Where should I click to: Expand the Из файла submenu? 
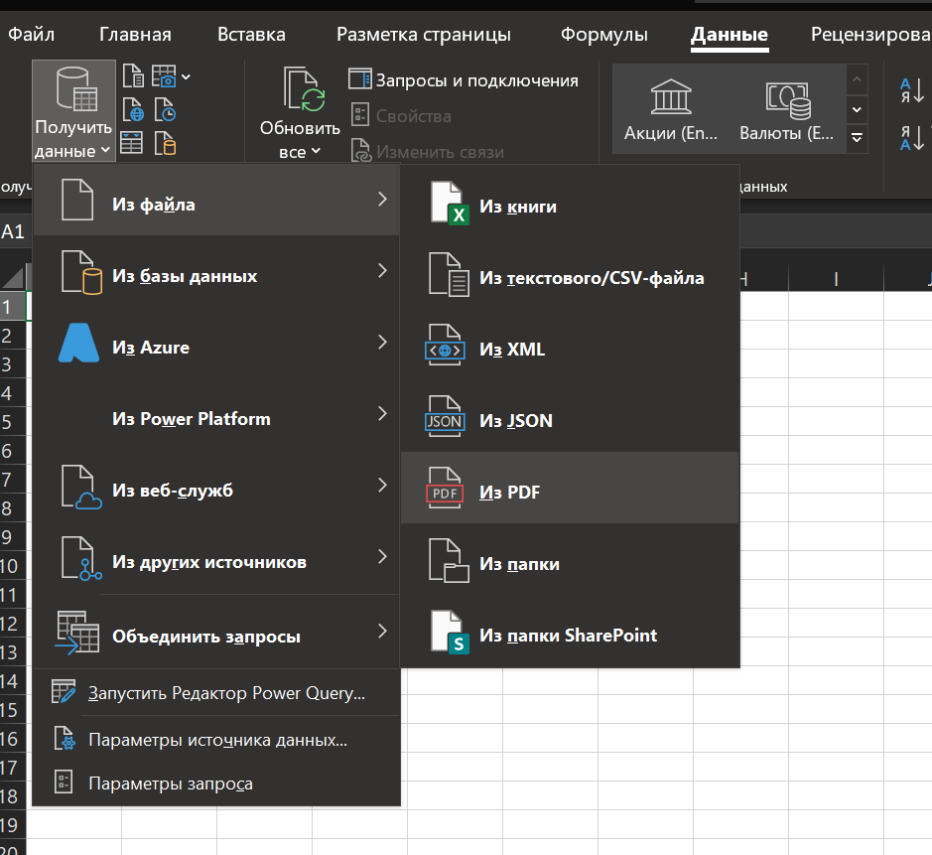216,201
